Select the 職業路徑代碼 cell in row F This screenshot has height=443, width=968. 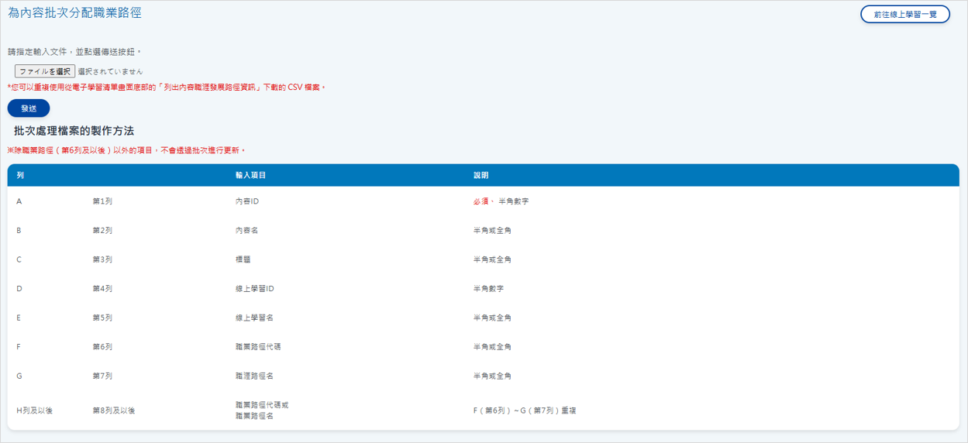point(258,347)
